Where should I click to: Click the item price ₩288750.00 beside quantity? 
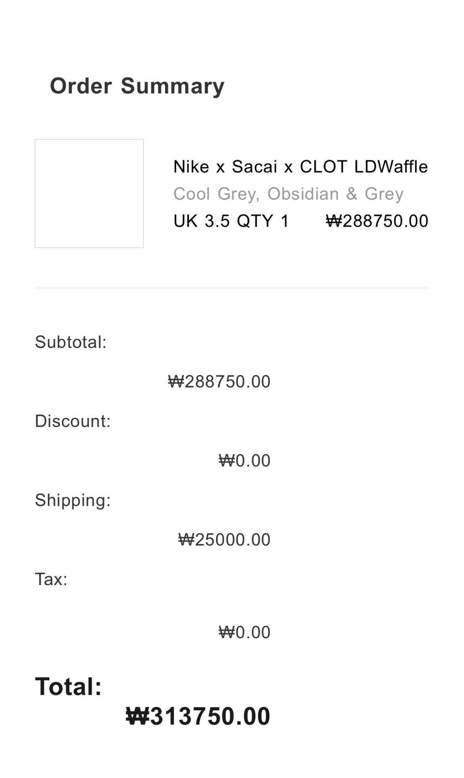coord(377,221)
